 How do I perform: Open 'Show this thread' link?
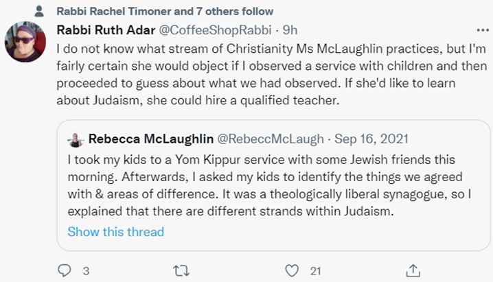tap(116, 232)
